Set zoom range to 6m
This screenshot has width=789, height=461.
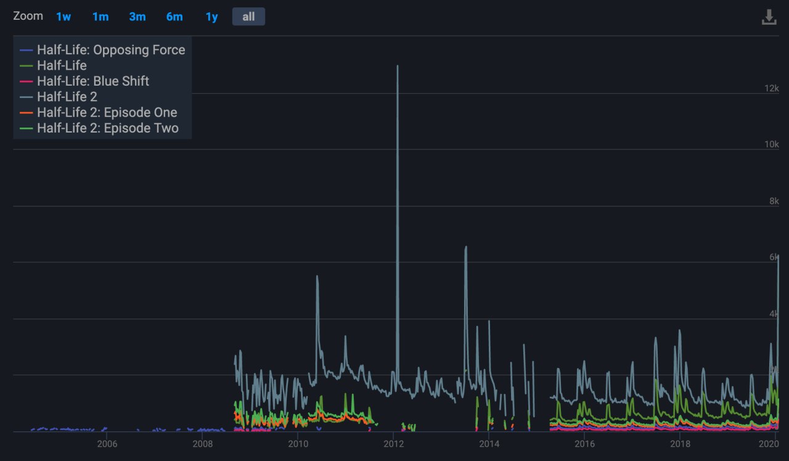(174, 17)
